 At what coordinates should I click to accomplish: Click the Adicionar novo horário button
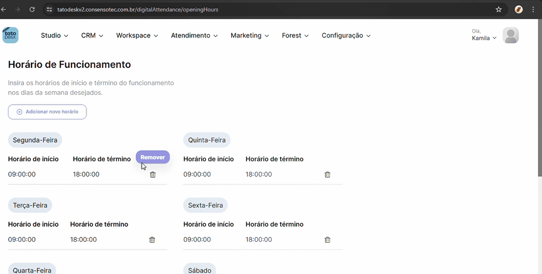pos(47,112)
